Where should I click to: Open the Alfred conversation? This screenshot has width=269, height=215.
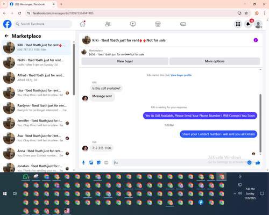click(36, 78)
